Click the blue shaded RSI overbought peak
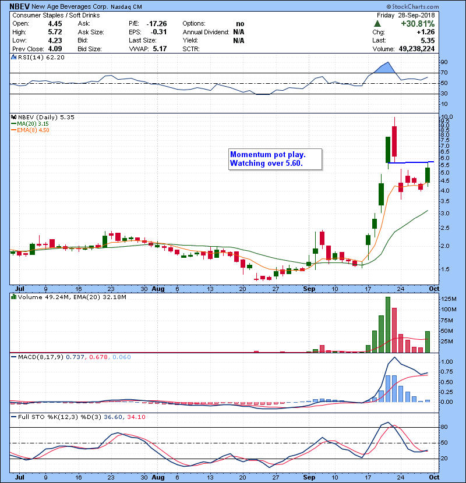Image resolution: width=466 pixels, height=483 pixels. (x=384, y=69)
